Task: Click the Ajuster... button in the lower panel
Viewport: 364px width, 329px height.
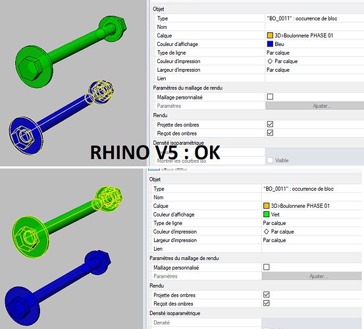Action: pyautogui.click(x=311, y=276)
